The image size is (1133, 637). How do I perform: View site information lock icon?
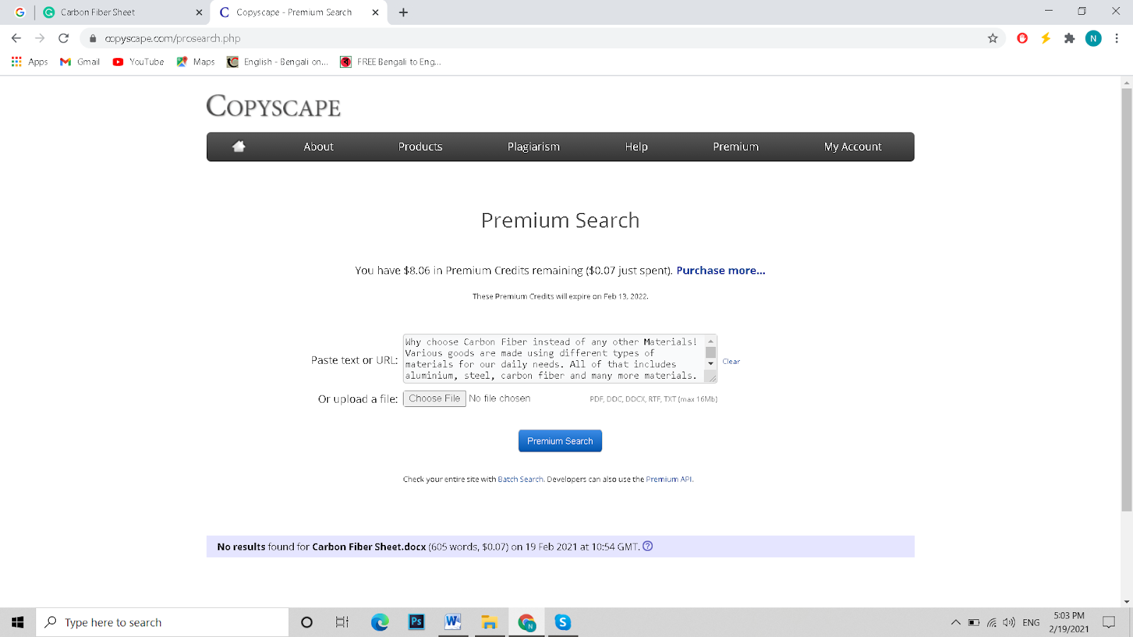92,38
